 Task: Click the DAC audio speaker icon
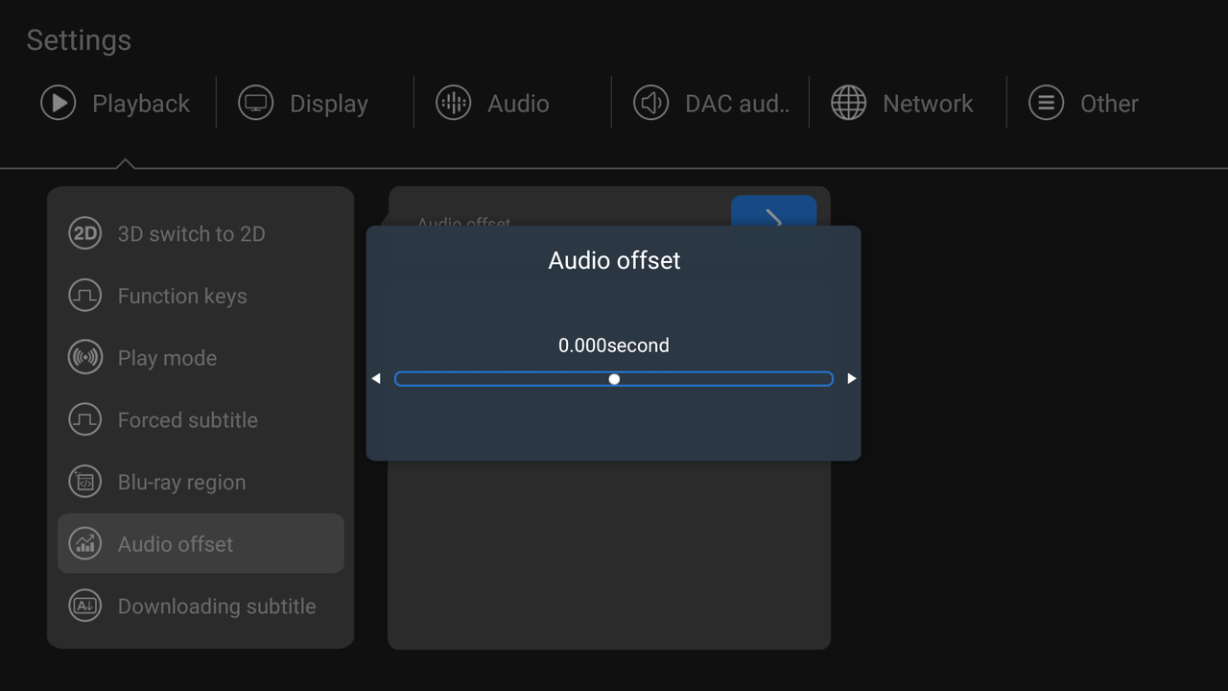651,103
